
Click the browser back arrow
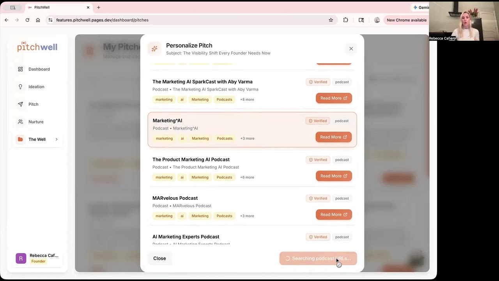point(6,20)
